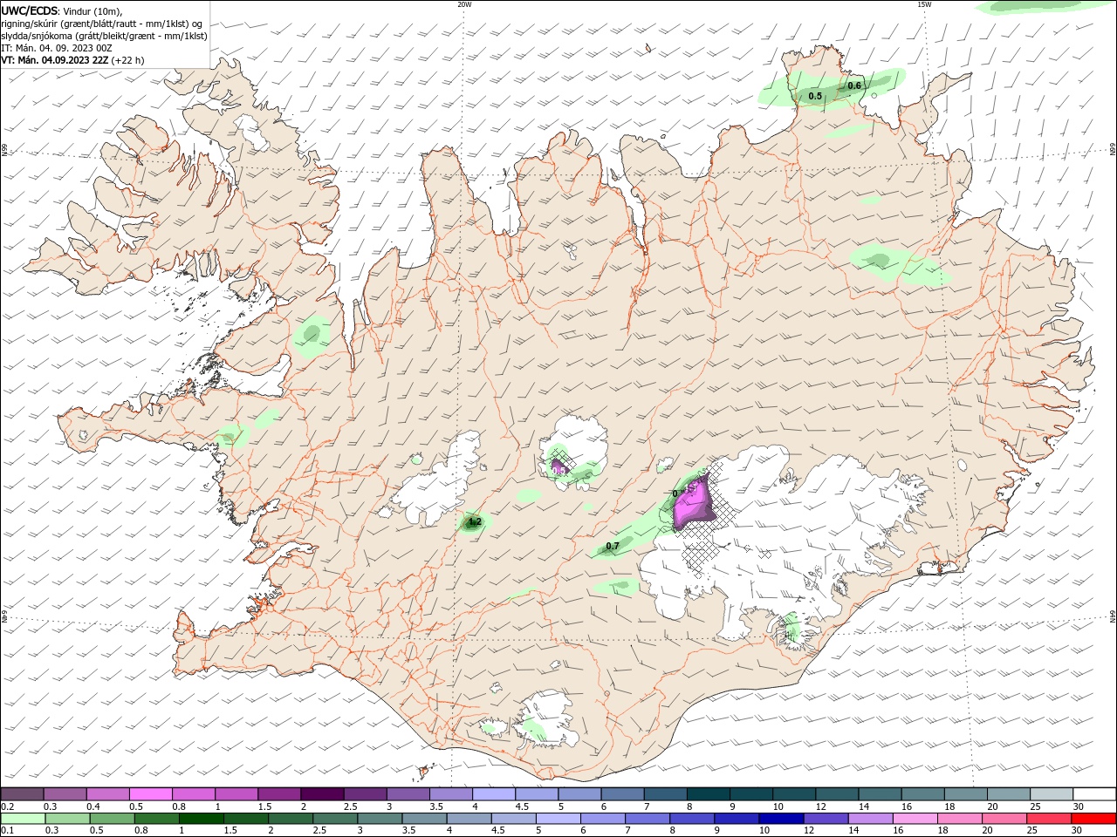
Task: Pick lower legend pale green swatch between 0.1 and 0.3
Action: click(23, 819)
